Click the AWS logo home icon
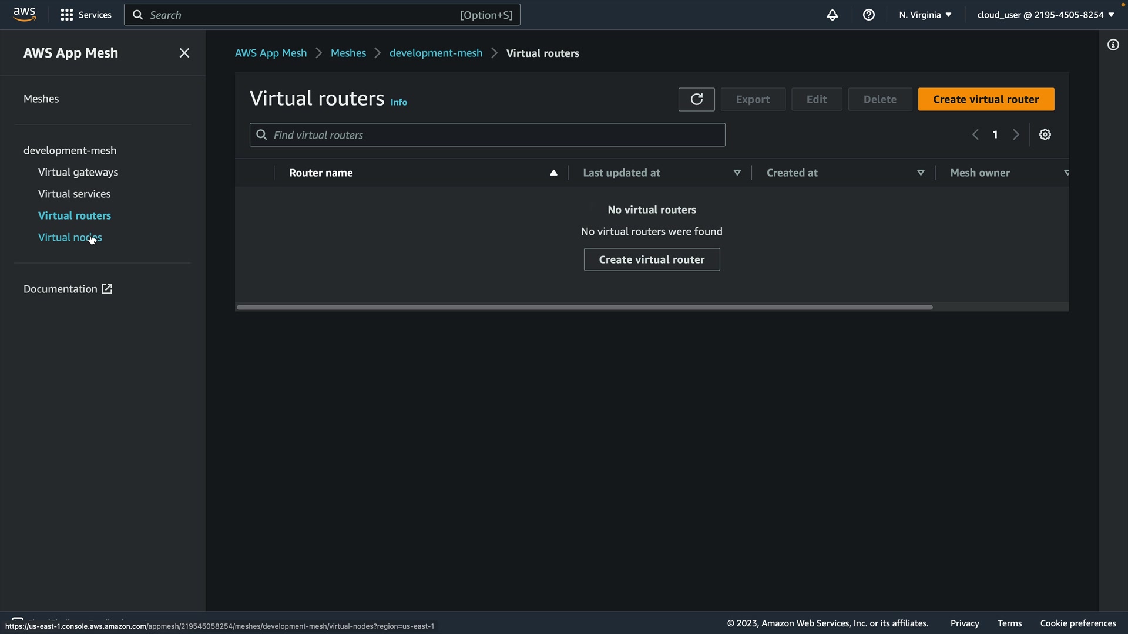1128x634 pixels. click(x=24, y=14)
